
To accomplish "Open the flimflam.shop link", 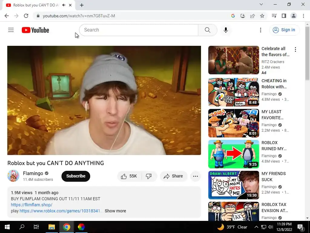I will coord(31,205).
